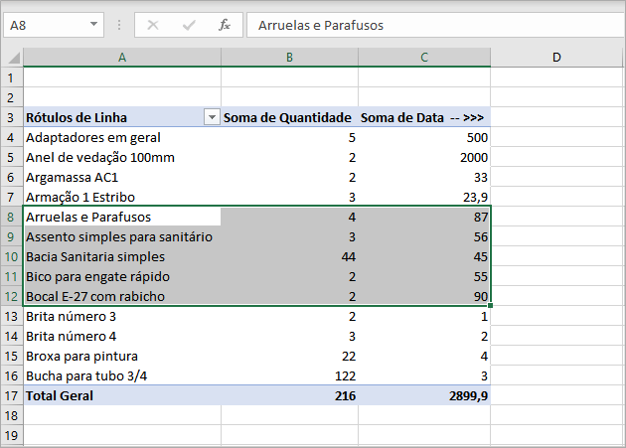Select the Armação 1 Estribo cell
Image resolution: width=626 pixels, height=448 pixels.
[x=122, y=198]
